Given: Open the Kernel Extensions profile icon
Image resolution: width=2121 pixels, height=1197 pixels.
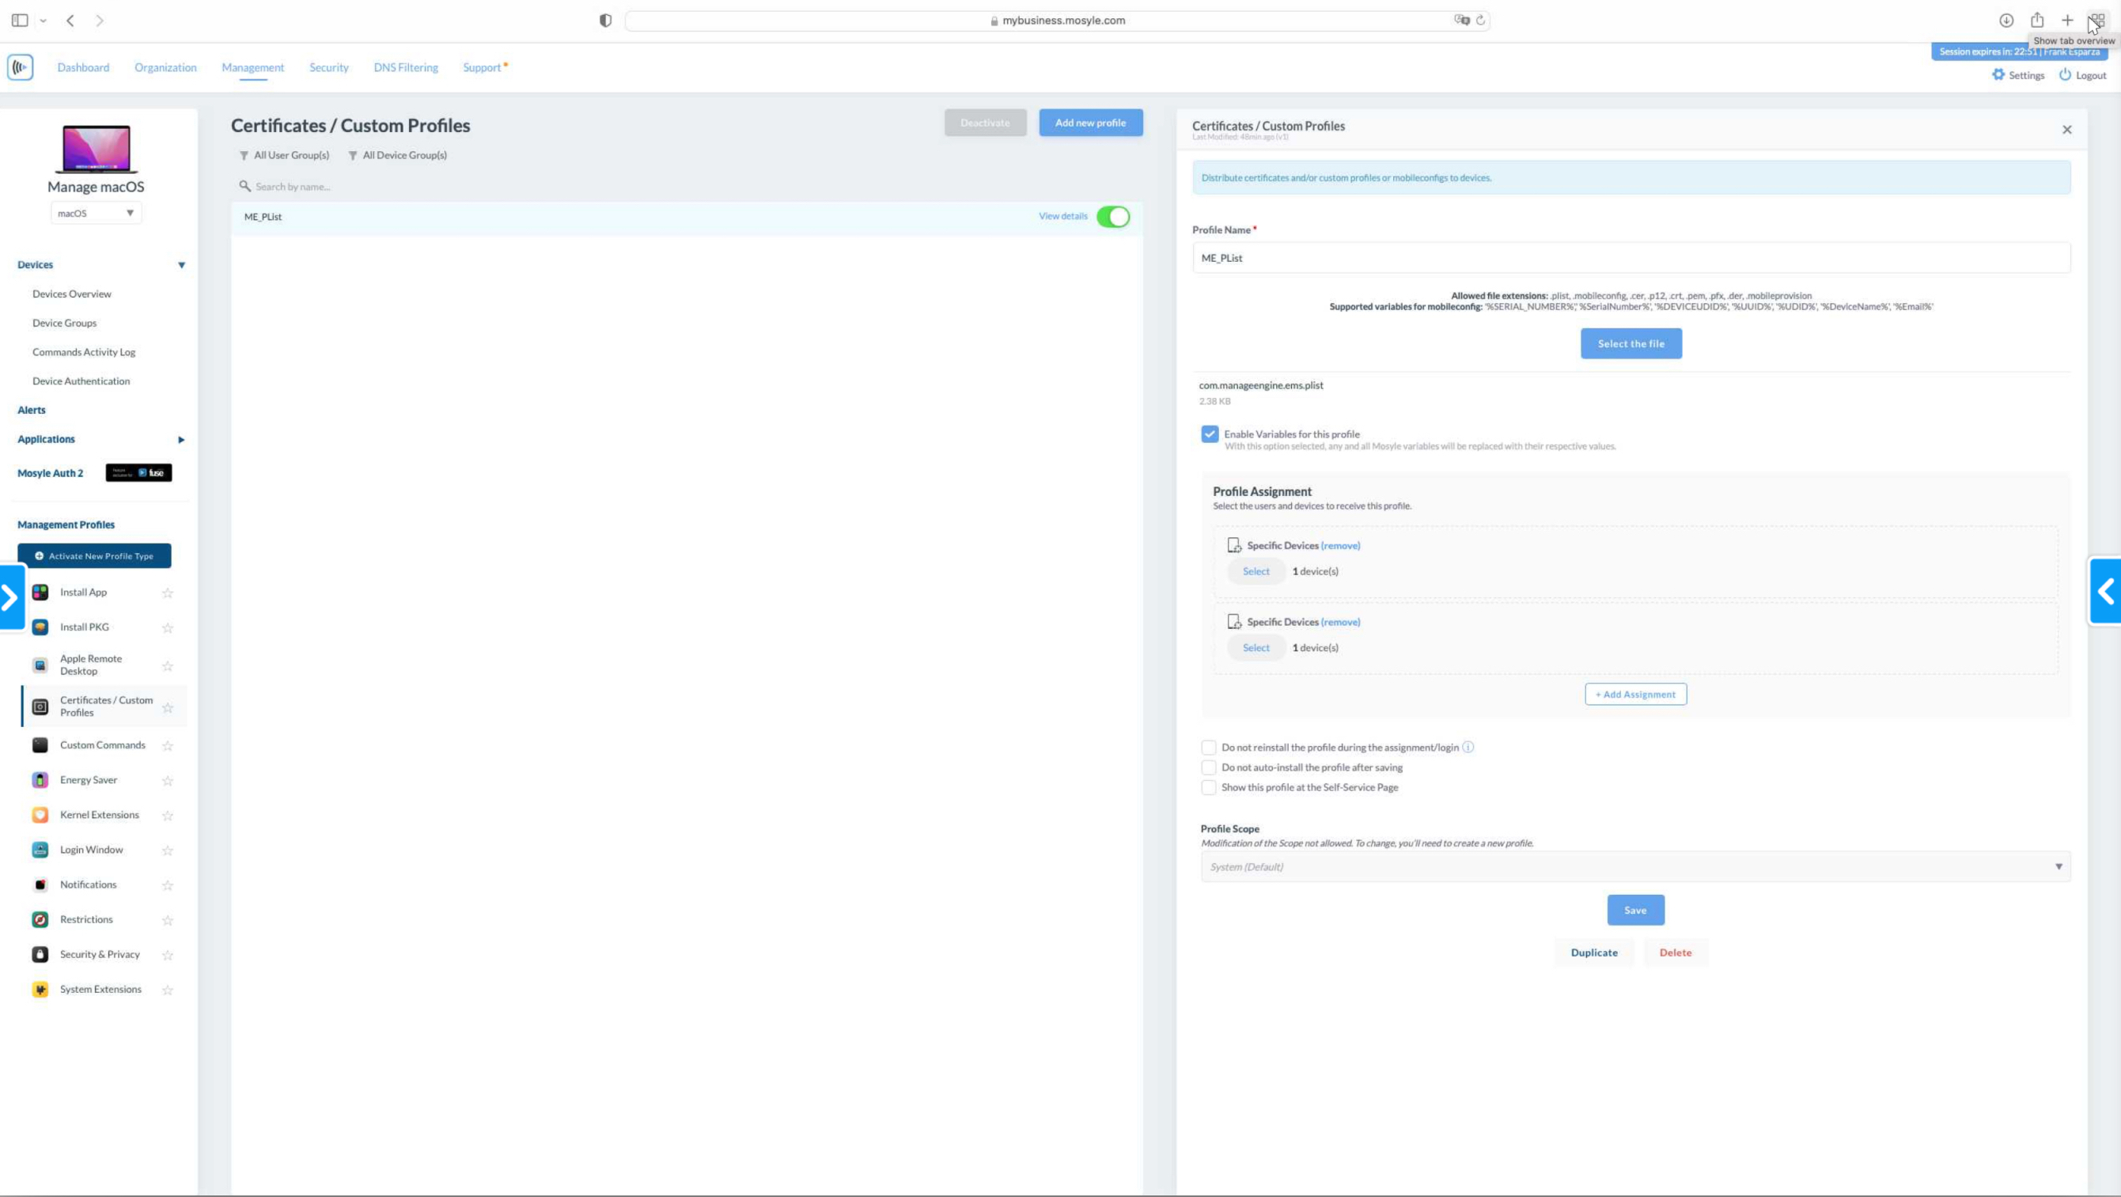Looking at the screenshot, I should 40,815.
